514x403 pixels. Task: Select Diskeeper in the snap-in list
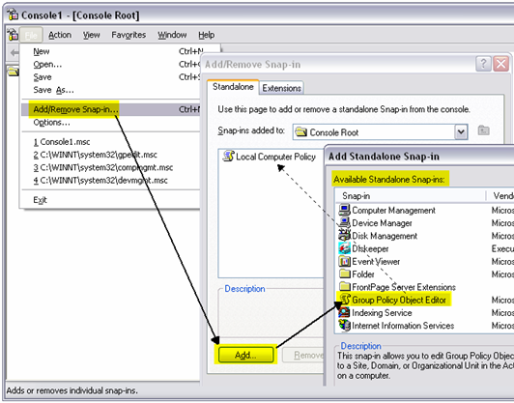point(370,248)
